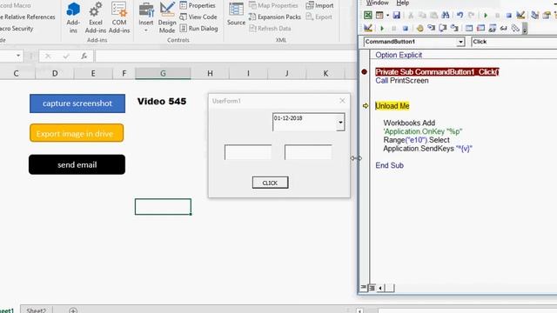Toggle Use Relative References option
The image size is (557, 313).
pos(28,17)
